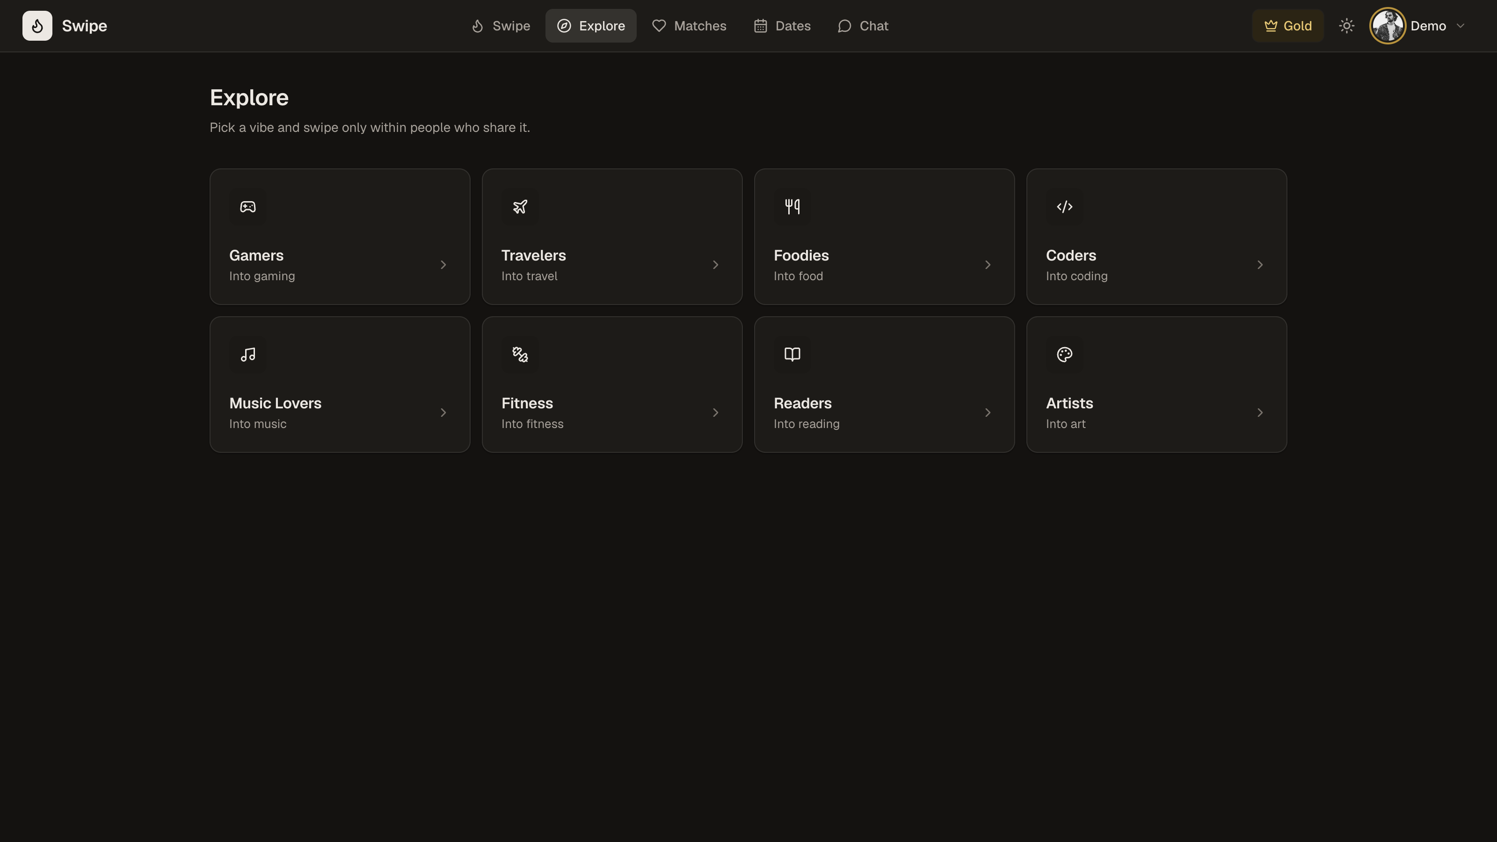1497x842 pixels.
Task: Select the Explore tab
Action: tap(590, 26)
